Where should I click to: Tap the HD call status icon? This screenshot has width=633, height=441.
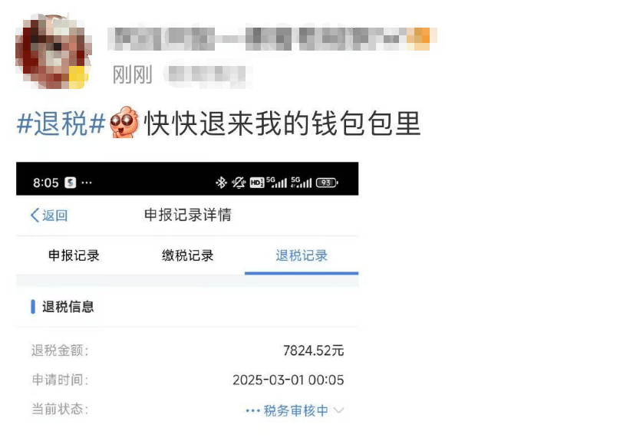(257, 183)
